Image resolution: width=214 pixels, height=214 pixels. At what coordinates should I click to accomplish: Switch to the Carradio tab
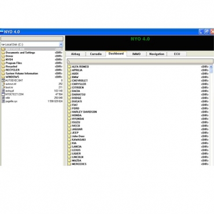pos(95,54)
